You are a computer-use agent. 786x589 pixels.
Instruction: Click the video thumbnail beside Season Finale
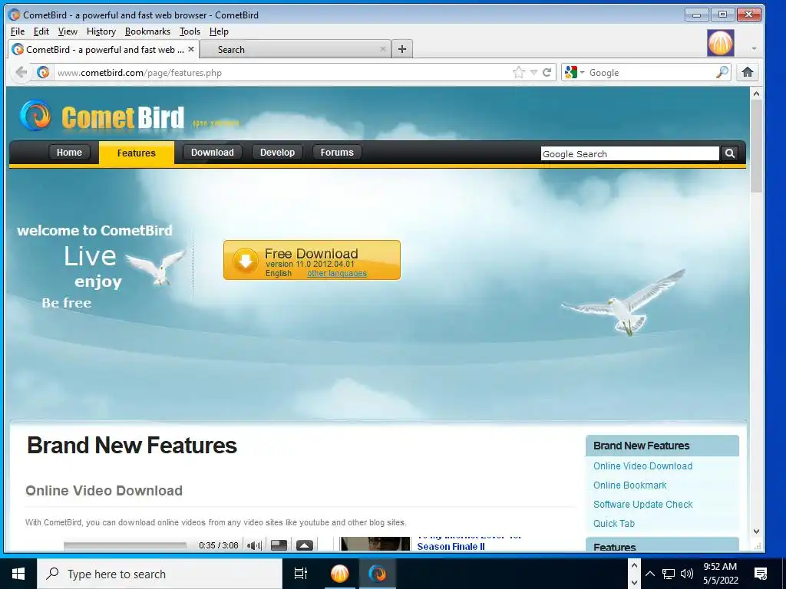pos(375,544)
